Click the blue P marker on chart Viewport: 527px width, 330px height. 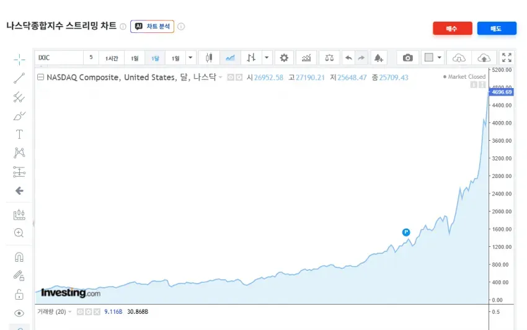406,232
